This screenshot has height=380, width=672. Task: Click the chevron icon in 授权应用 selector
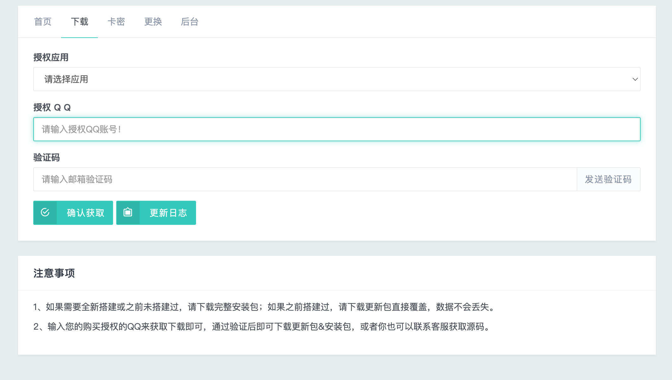tap(635, 79)
